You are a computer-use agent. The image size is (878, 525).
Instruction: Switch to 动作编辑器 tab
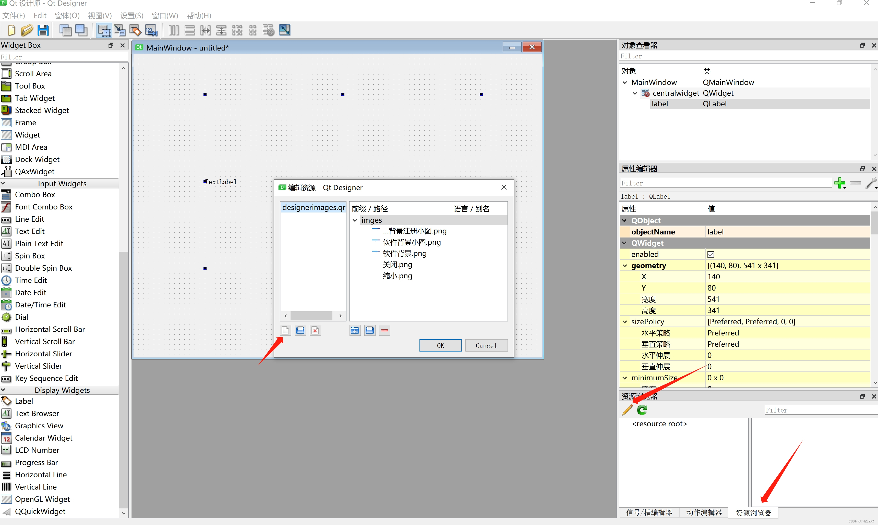704,512
